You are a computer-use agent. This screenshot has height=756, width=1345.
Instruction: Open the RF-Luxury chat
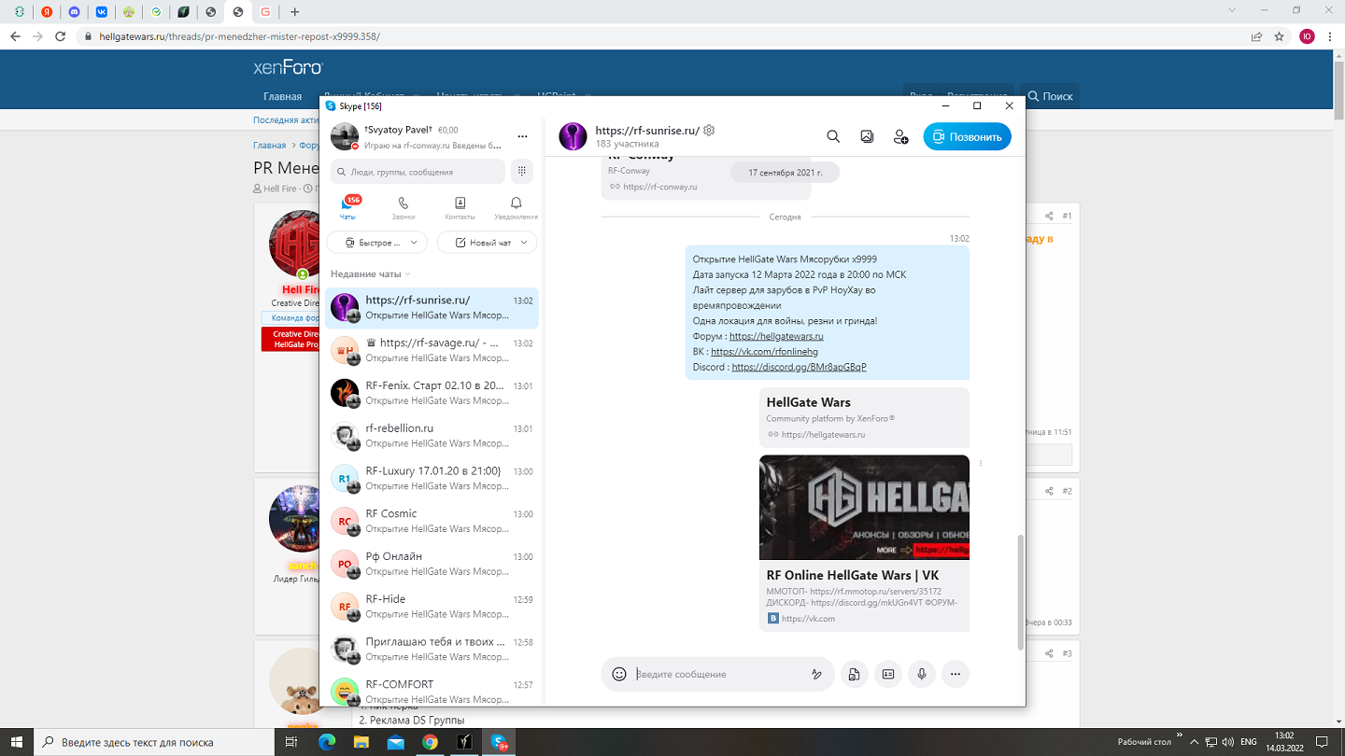pos(430,479)
